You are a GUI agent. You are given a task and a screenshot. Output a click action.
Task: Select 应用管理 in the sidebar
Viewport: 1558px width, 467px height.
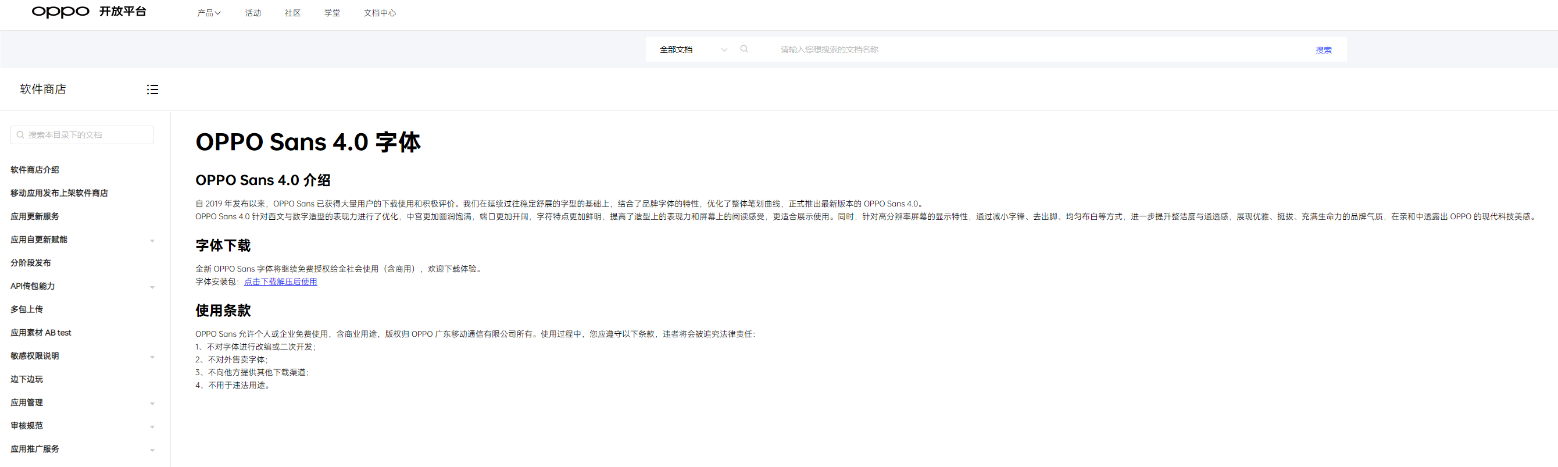(27, 402)
